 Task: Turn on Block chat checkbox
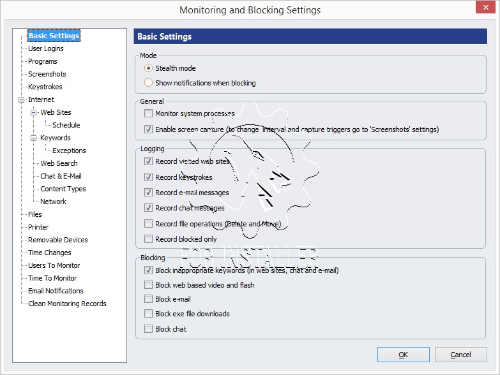149,329
